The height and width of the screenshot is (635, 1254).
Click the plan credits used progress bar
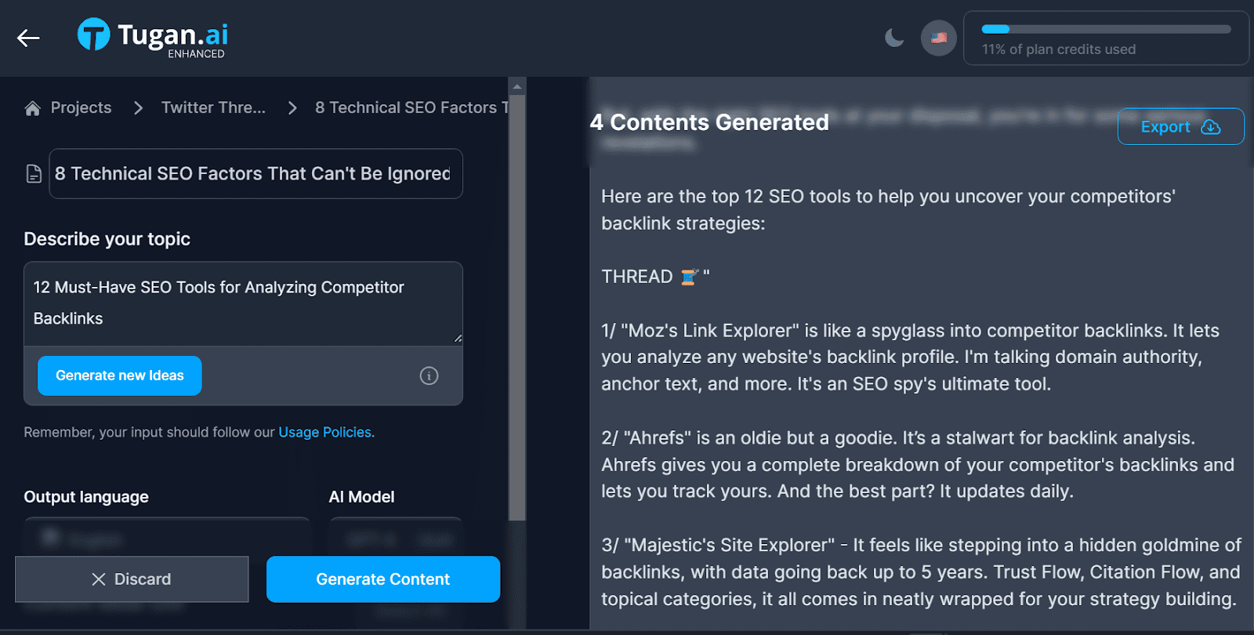point(1106,30)
